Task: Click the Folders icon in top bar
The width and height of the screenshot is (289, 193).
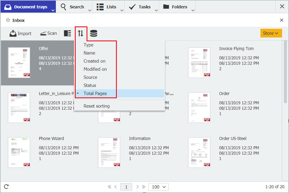Action: [x=167, y=6]
